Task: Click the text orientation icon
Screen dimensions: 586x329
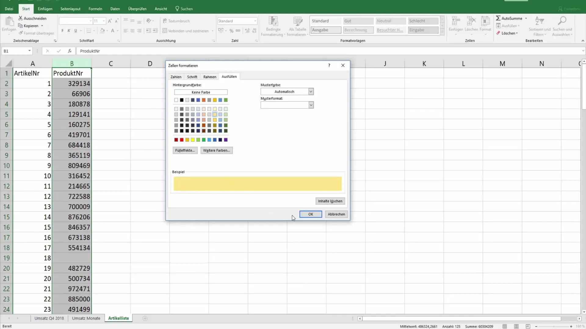Action: (x=149, y=21)
